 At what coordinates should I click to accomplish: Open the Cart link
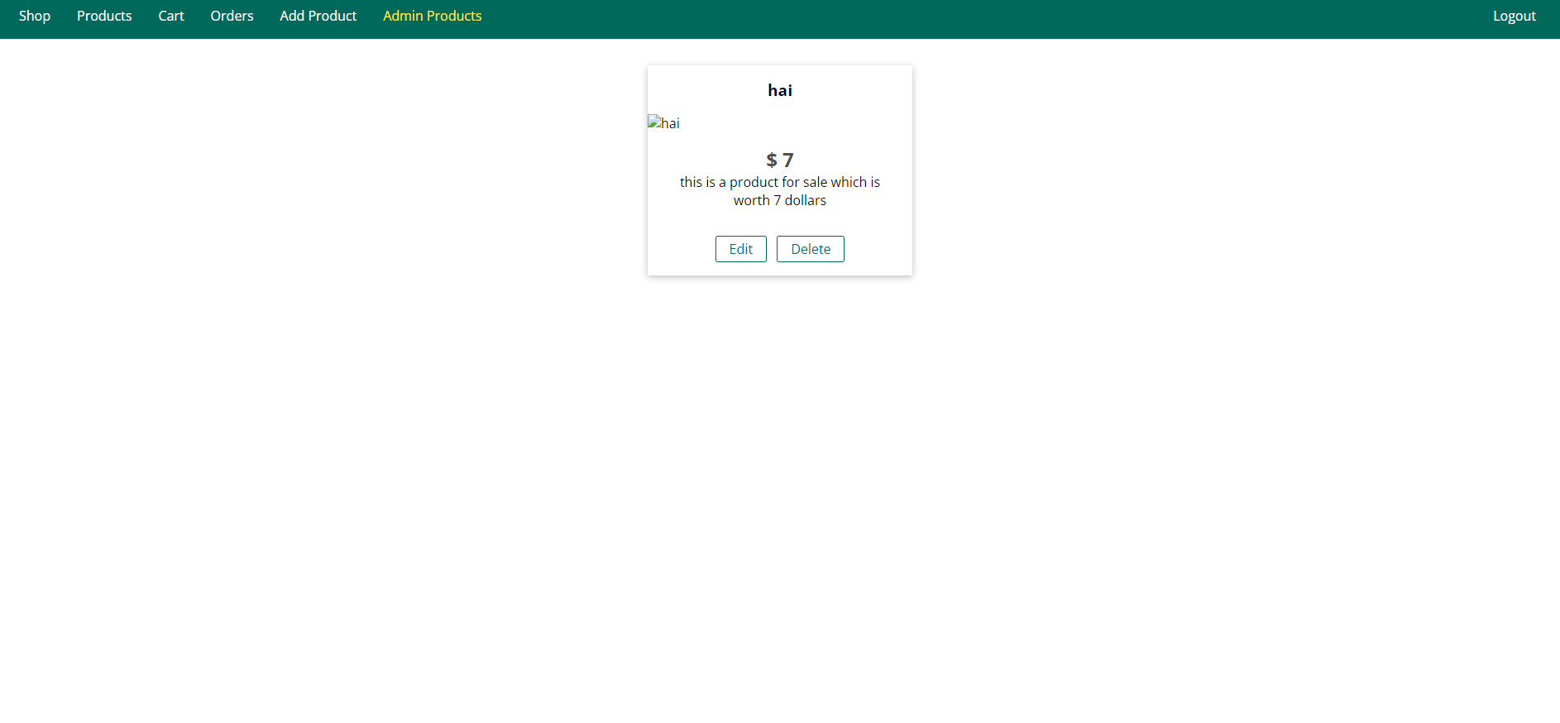click(171, 16)
